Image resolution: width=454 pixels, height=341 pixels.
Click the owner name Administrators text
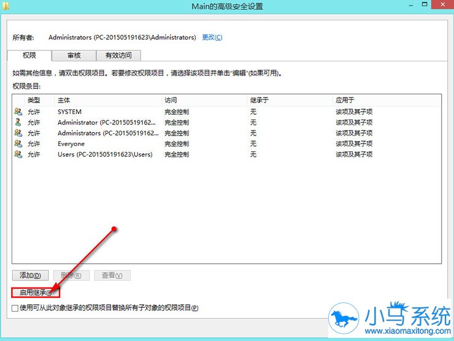[122, 37]
